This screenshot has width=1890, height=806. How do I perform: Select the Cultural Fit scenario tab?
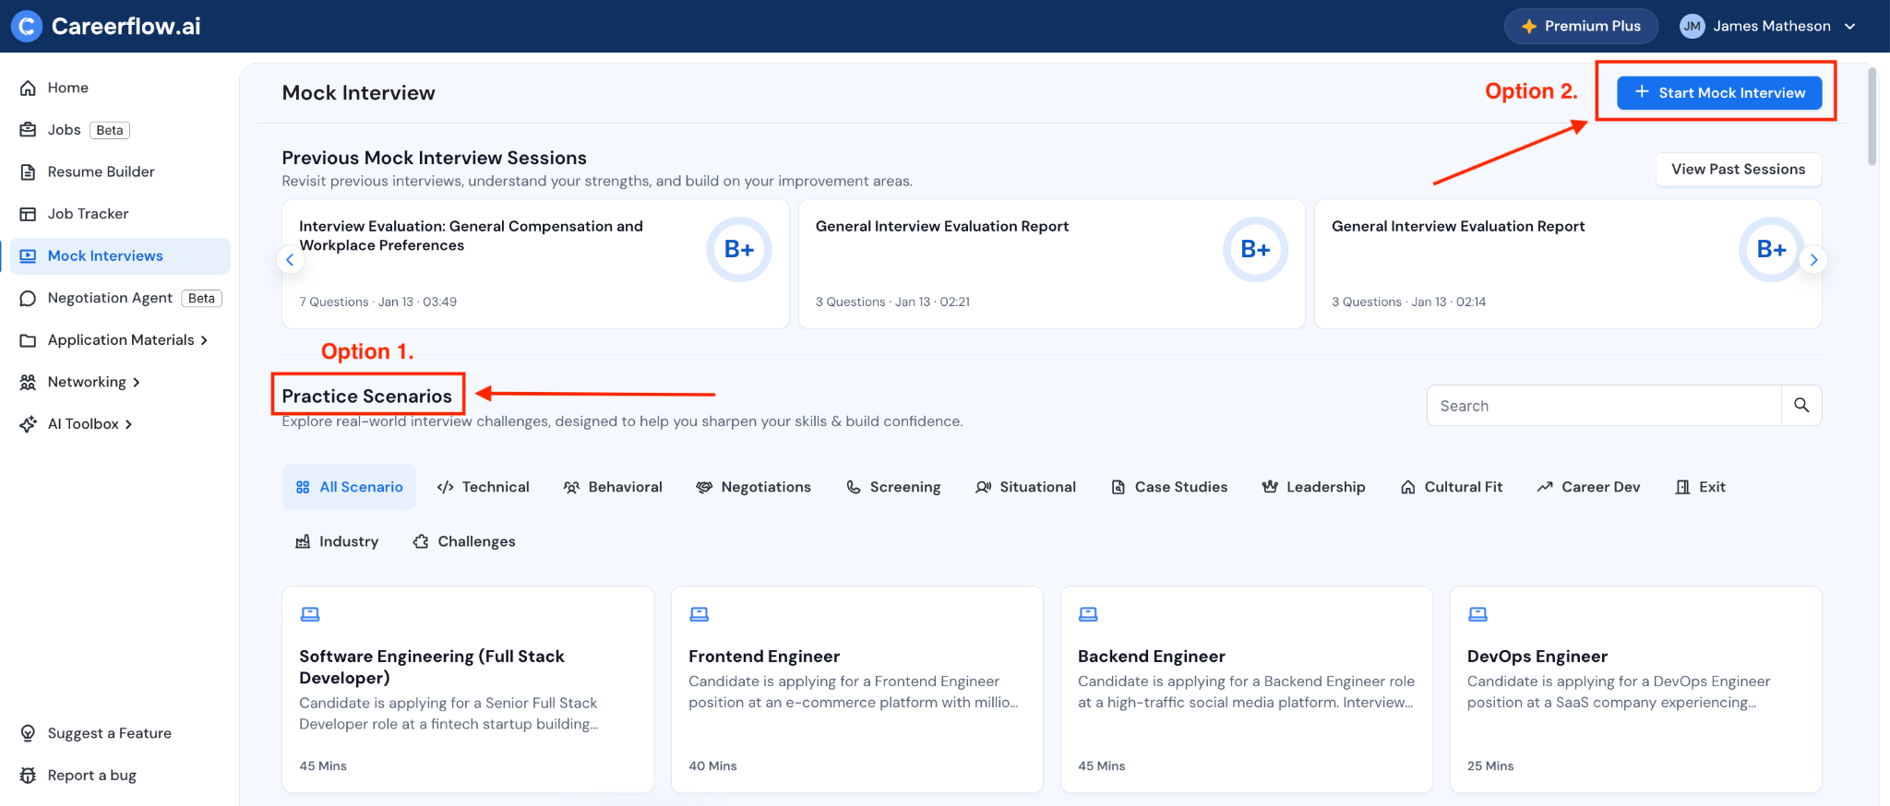point(1452,487)
